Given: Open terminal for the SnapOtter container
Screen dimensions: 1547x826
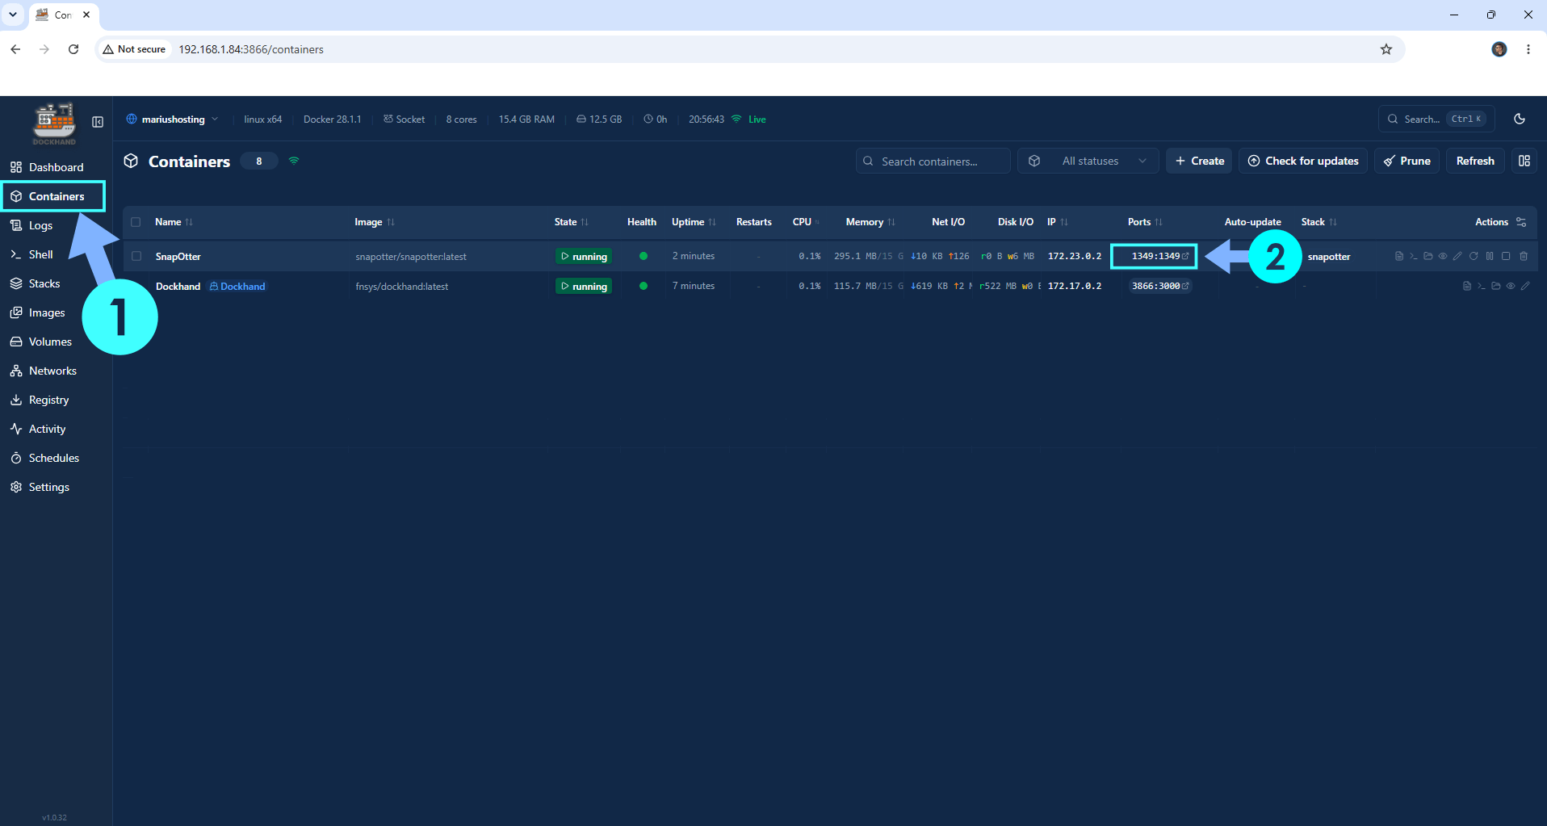Looking at the screenshot, I should click(x=1413, y=256).
